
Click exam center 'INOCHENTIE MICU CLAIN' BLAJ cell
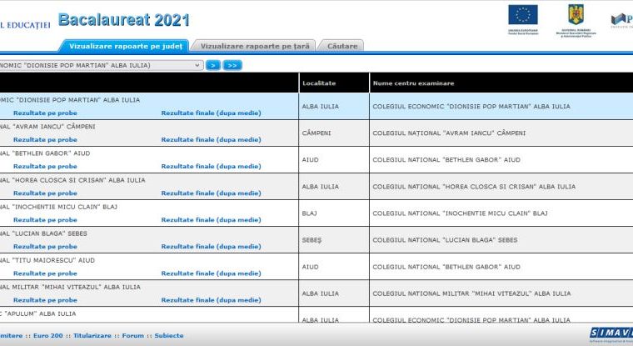(501, 213)
